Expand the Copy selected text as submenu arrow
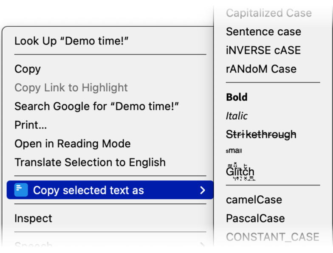 click(x=203, y=190)
